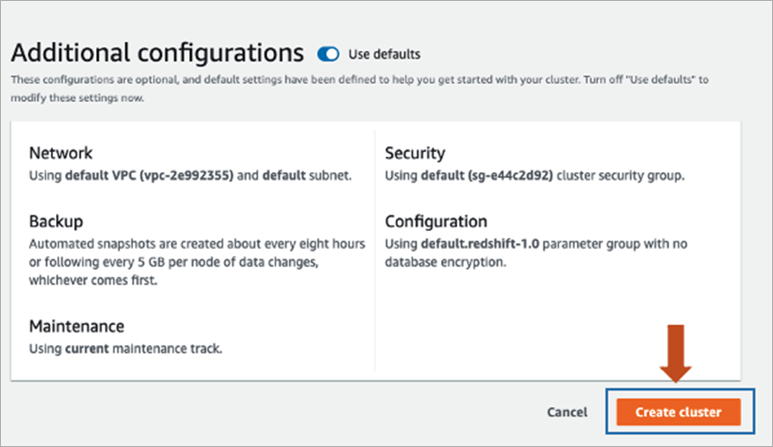
Task: Select the Maintenance section heading
Action: (x=77, y=326)
